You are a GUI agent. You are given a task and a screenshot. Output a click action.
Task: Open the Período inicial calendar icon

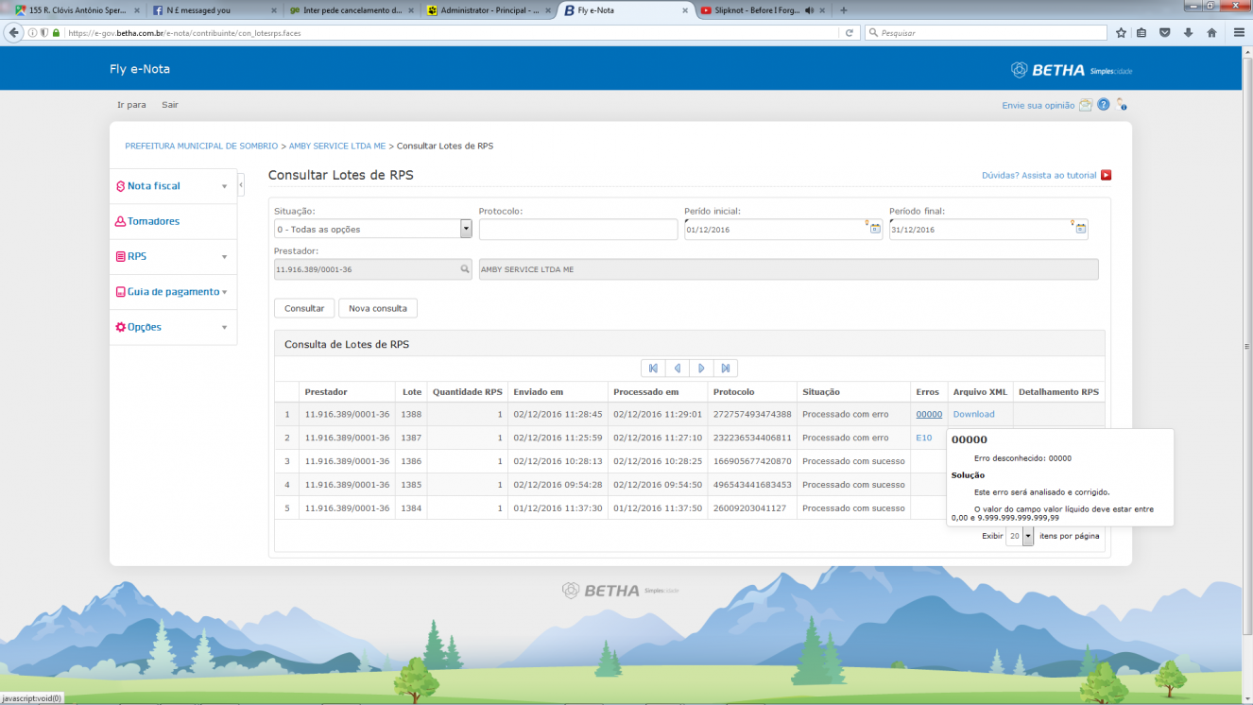point(875,229)
